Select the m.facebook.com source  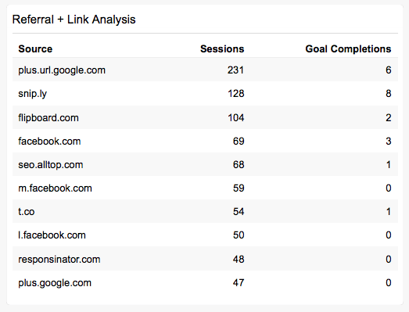tap(55, 188)
